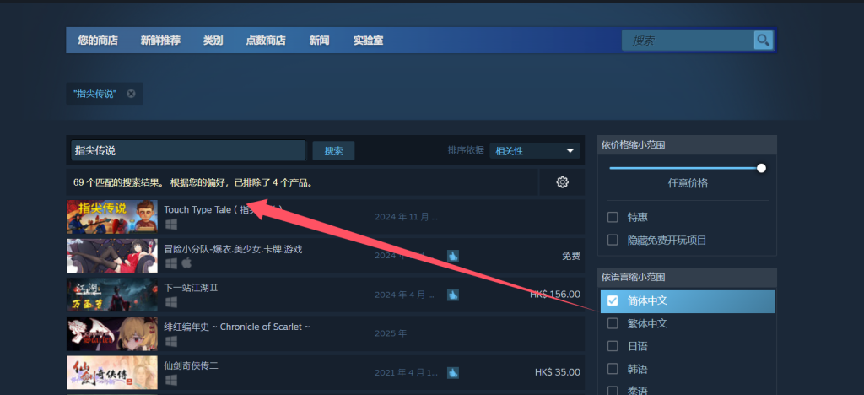Click the HK$ 156.00 price
Viewport: 864px width, 395px height.
click(555, 295)
